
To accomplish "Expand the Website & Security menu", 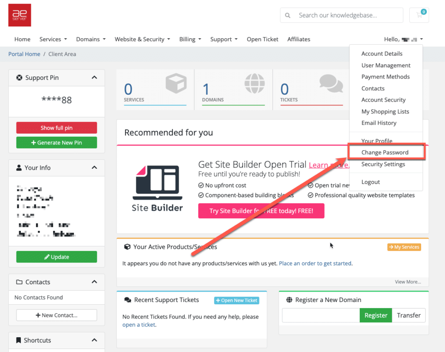I will click(x=142, y=39).
